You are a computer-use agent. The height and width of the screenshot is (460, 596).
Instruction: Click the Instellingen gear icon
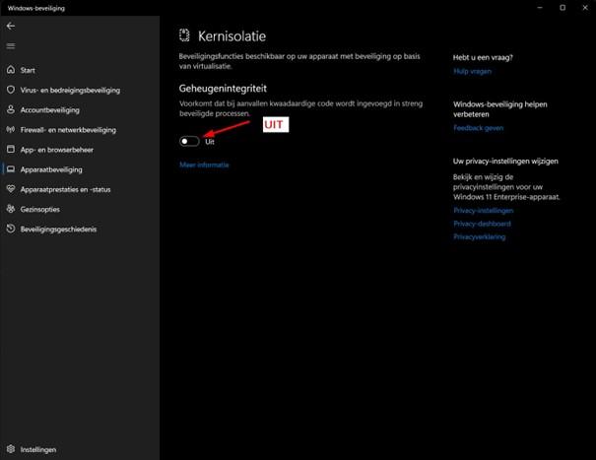(x=11, y=449)
